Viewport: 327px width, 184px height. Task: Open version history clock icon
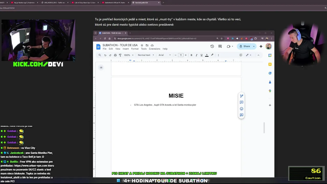212,46
